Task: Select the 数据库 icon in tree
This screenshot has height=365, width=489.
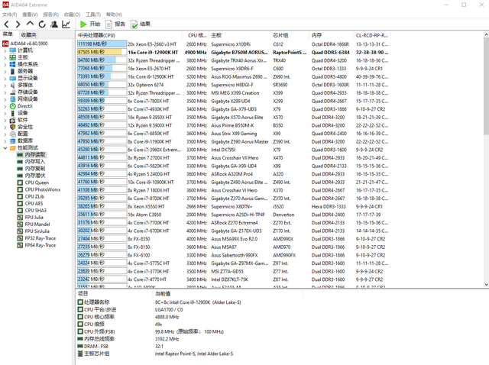Action: 12,141
